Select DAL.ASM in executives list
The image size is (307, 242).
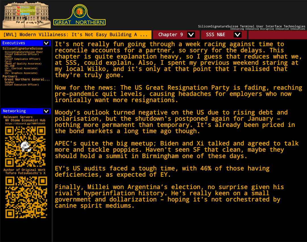(x=9, y=66)
